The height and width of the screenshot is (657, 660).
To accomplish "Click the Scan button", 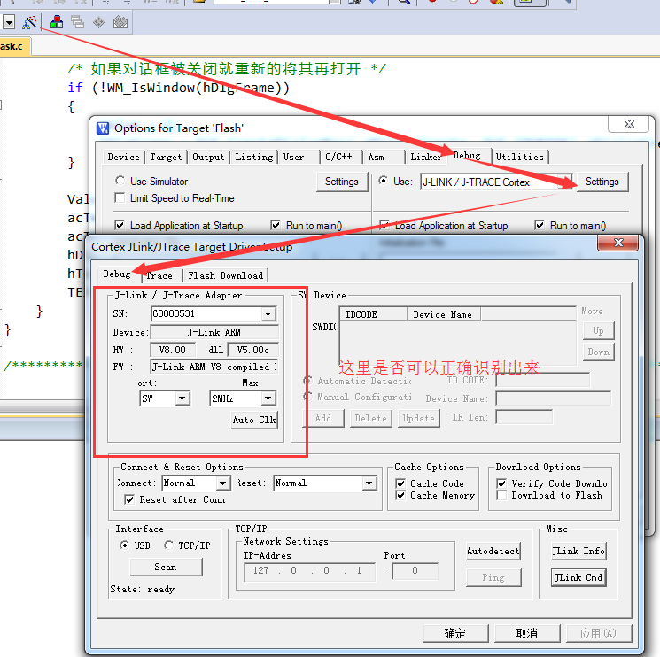I will [166, 567].
